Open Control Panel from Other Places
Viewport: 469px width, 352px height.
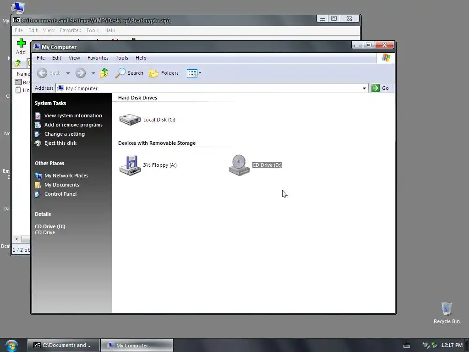click(x=60, y=194)
